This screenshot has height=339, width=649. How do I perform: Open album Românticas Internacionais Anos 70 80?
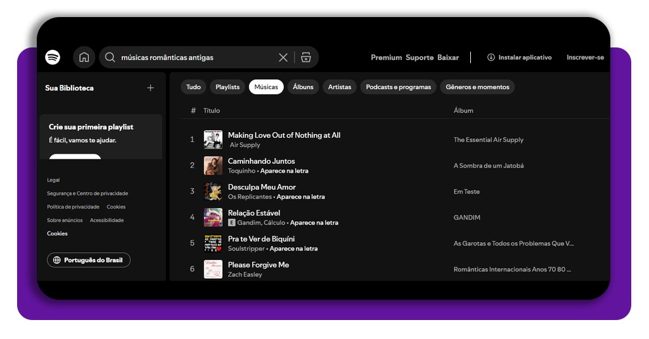pos(512,269)
